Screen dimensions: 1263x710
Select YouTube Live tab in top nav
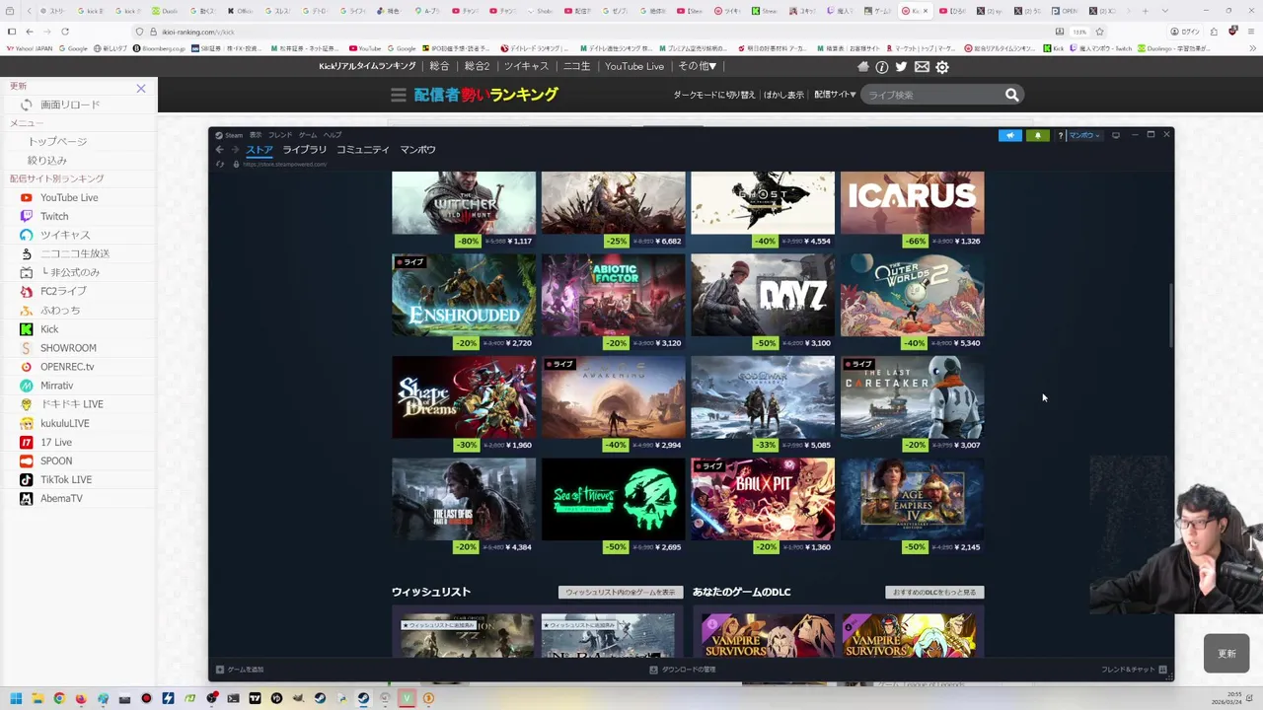(634, 66)
